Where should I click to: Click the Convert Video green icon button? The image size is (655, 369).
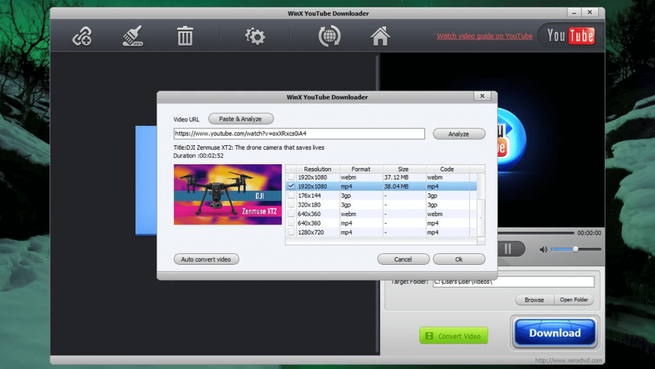point(453,335)
